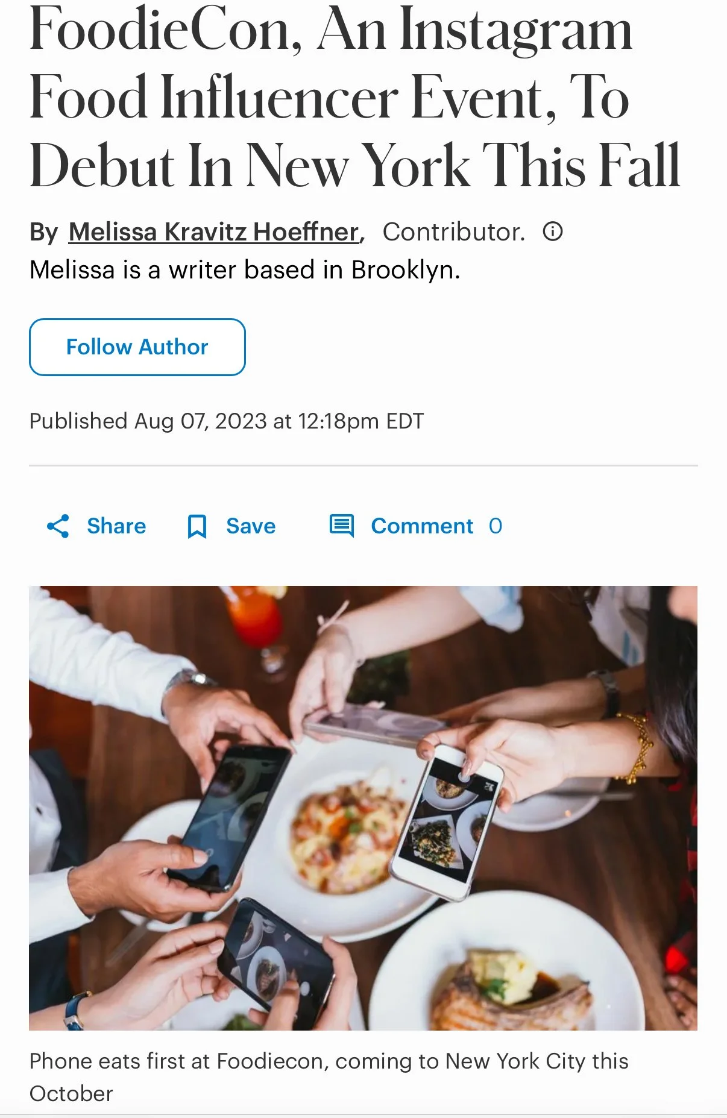Click the pasta dish in article photo

(344, 826)
